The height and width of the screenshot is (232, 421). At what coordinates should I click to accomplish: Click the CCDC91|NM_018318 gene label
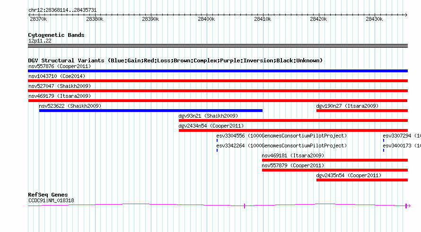(51, 200)
